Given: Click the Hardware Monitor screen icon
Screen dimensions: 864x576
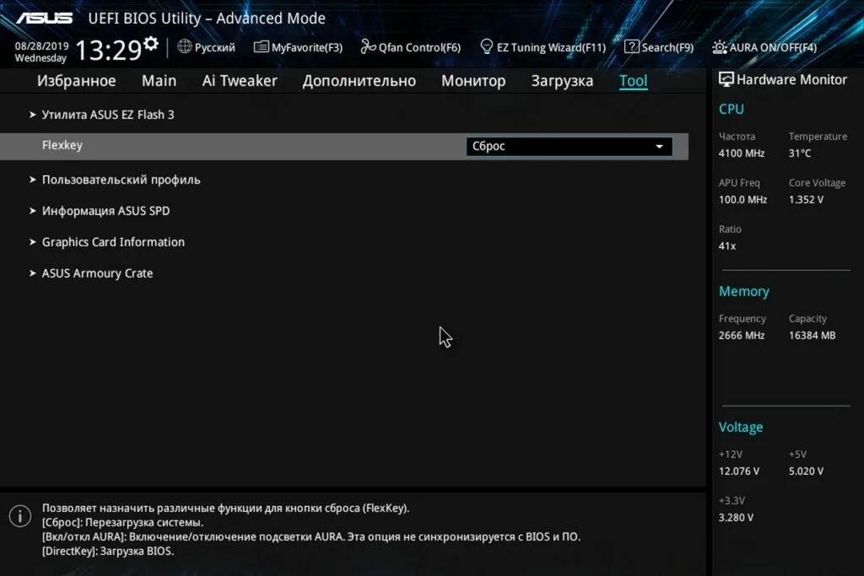Looking at the screenshot, I should point(726,79).
